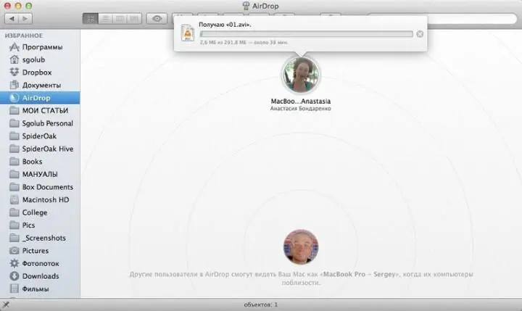
Task: Click the Анастасия Бондаренко name
Action: point(301,109)
